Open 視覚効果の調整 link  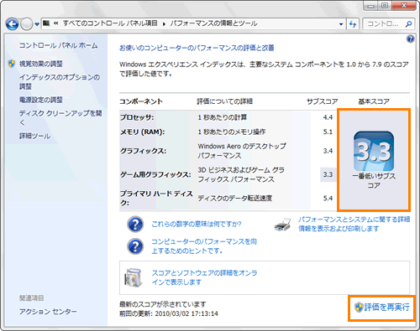point(41,64)
